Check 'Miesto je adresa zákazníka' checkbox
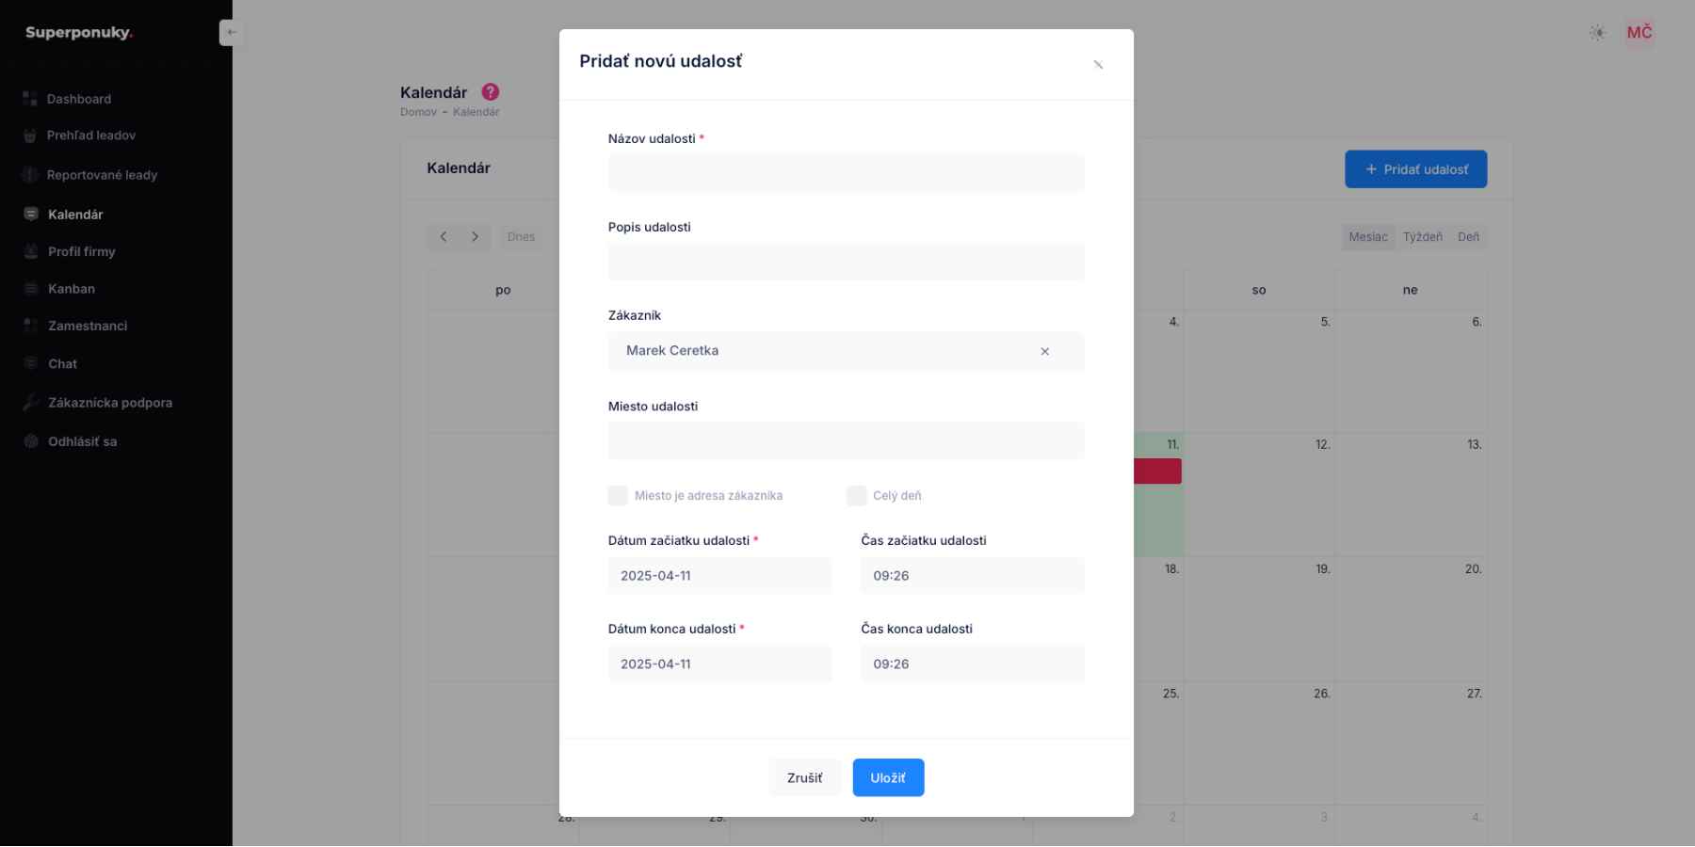Screen dimensions: 1695x847 (618, 496)
